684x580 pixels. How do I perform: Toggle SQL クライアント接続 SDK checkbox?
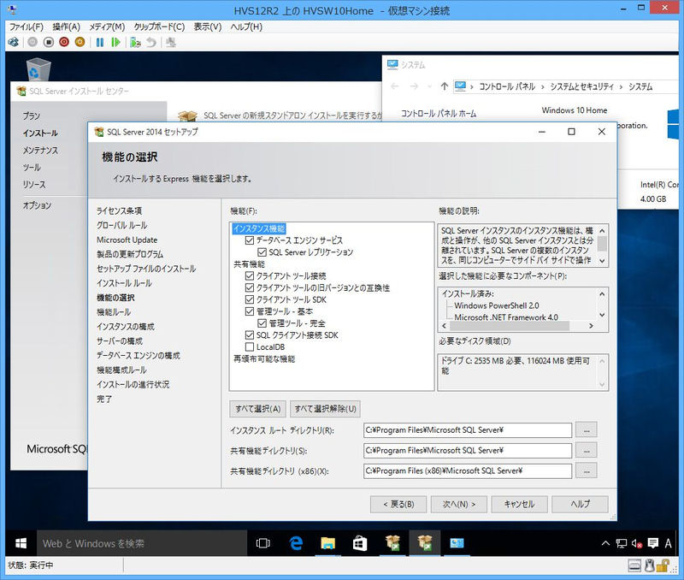click(x=250, y=335)
